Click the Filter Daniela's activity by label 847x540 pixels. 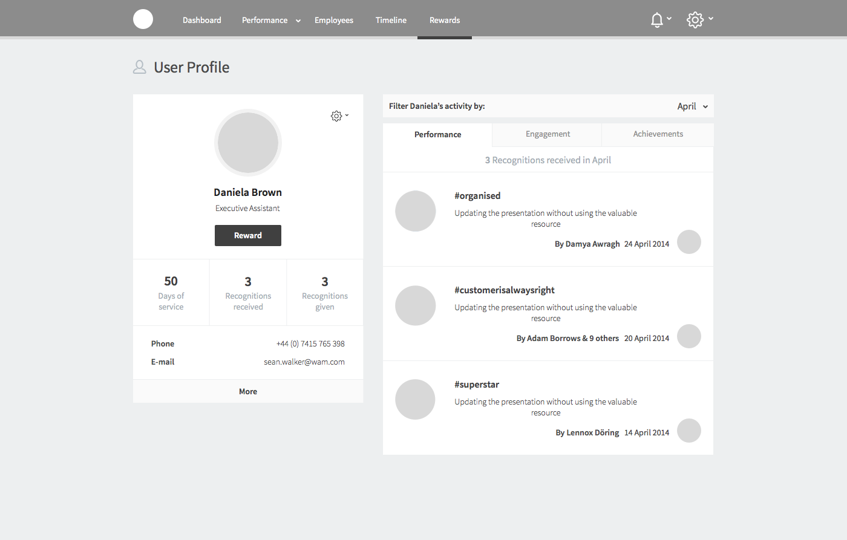coord(437,106)
